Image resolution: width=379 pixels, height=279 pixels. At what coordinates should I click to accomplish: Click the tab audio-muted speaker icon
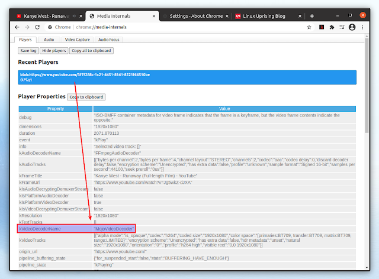pos(75,16)
